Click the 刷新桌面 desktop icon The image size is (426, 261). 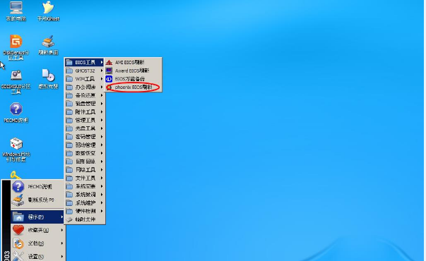48,45
